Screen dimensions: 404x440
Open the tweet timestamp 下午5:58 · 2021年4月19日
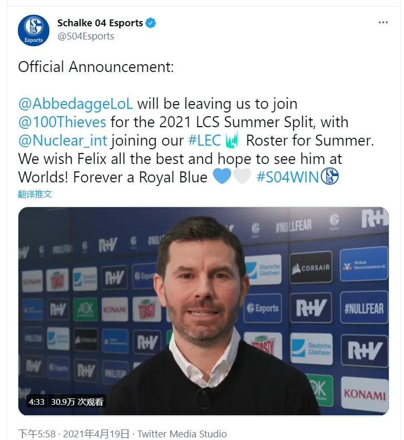pos(74,434)
